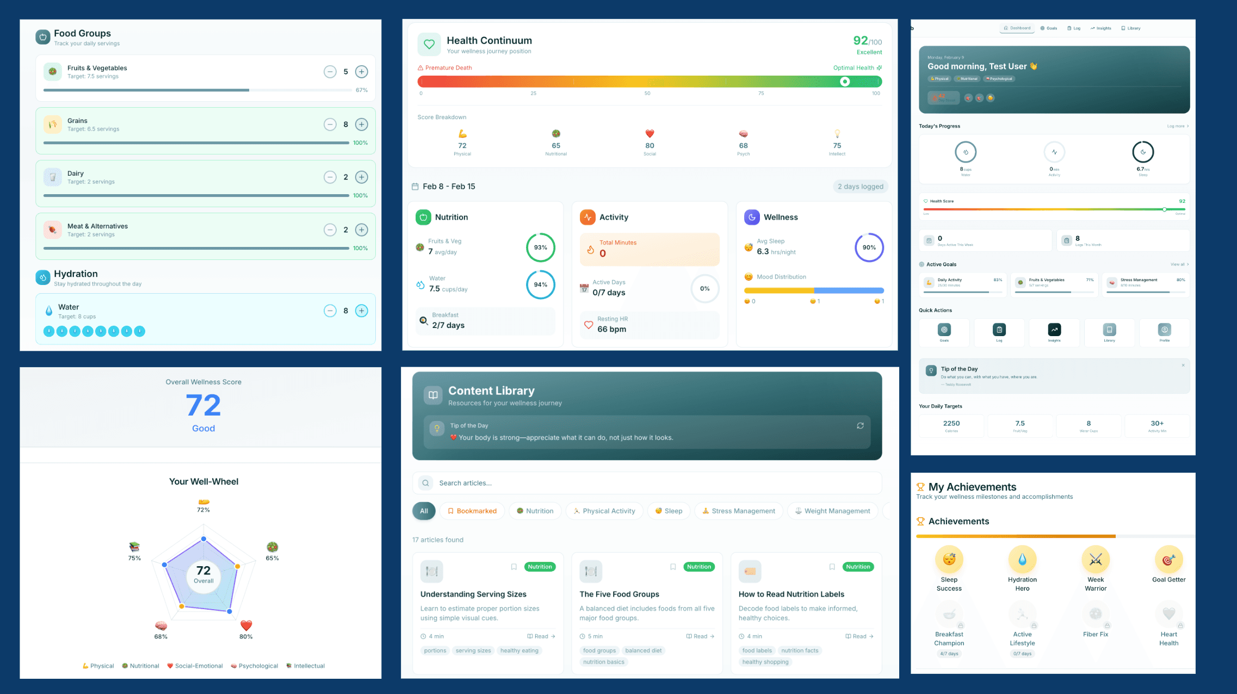The height and width of the screenshot is (694, 1237).
Task: Select the Hydration Hero achievement badge
Action: click(x=1022, y=559)
